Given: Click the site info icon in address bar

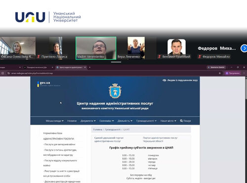Looking at the screenshot, I should [x=8, y=73].
